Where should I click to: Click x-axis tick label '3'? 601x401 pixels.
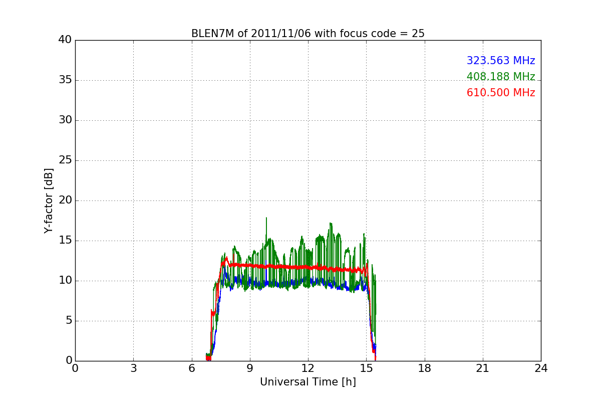tap(133, 368)
